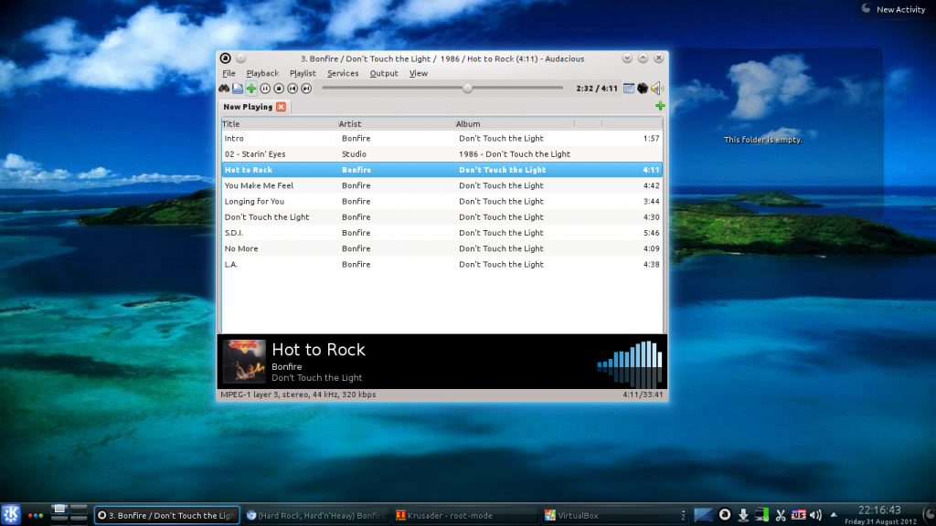Open the Audacious window menu icon in title bar

(x=225, y=58)
